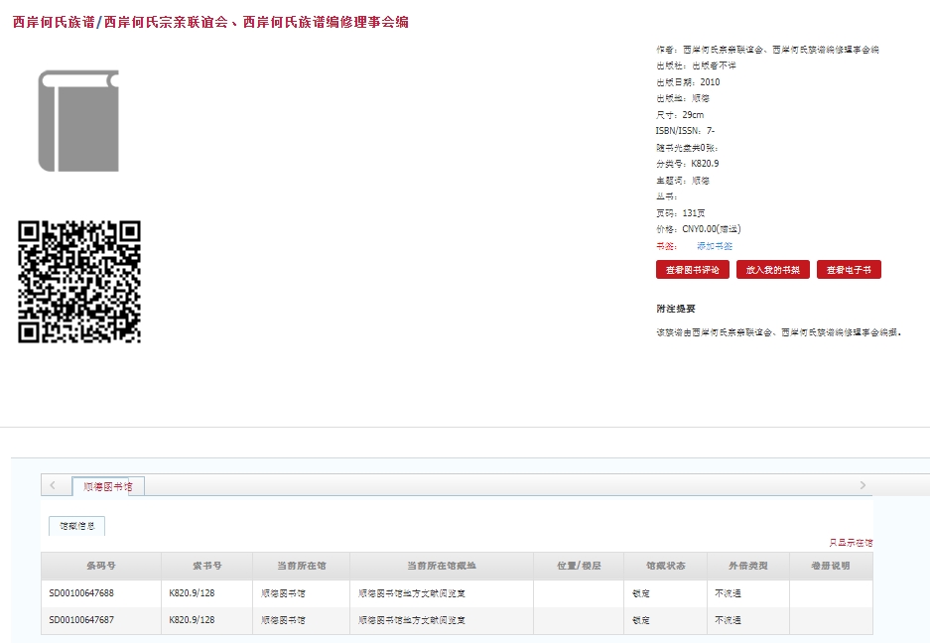The image size is (930, 643).
Task: Open the 馆藏信息 holdings info tab
Action: [x=77, y=526]
